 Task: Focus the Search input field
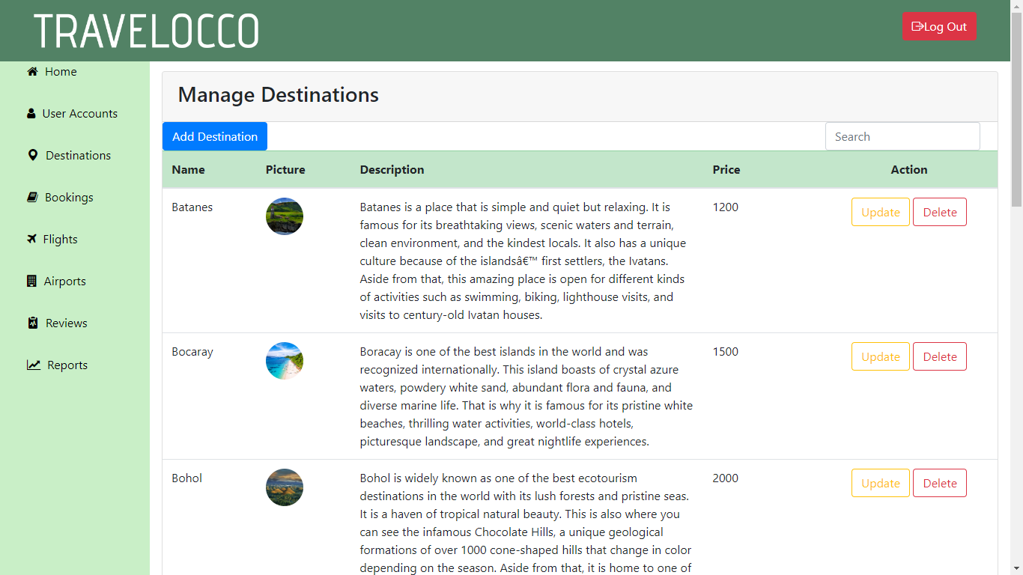point(902,136)
